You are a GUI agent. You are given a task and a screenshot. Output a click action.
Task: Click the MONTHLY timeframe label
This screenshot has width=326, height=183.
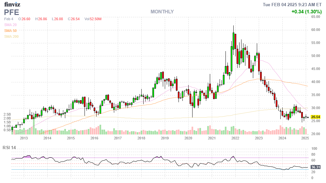click(162, 12)
